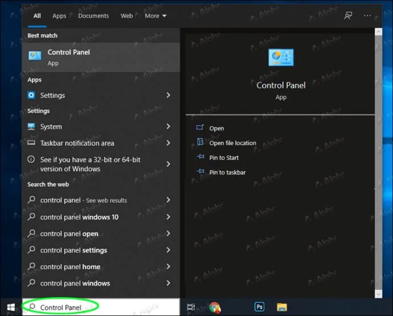The width and height of the screenshot is (393, 316).
Task: Open File Explorer from the taskbar
Action: pos(282,307)
